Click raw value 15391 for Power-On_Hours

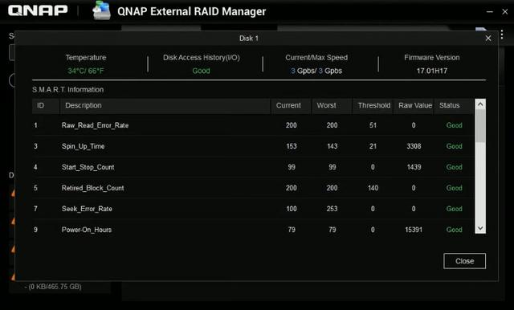414,230
